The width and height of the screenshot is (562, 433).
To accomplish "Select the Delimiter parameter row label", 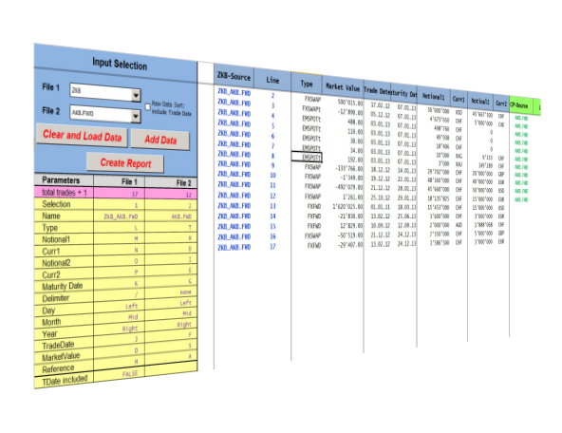I will point(64,298).
